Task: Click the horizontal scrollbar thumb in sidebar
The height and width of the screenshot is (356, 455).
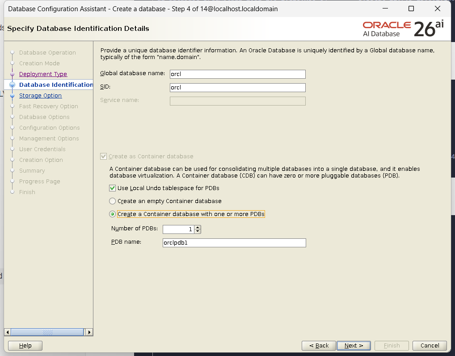Action: [x=47, y=332]
